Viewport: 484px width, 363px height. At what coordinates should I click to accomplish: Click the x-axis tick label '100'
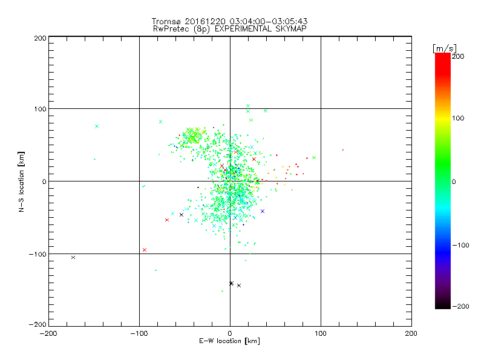coord(321,333)
